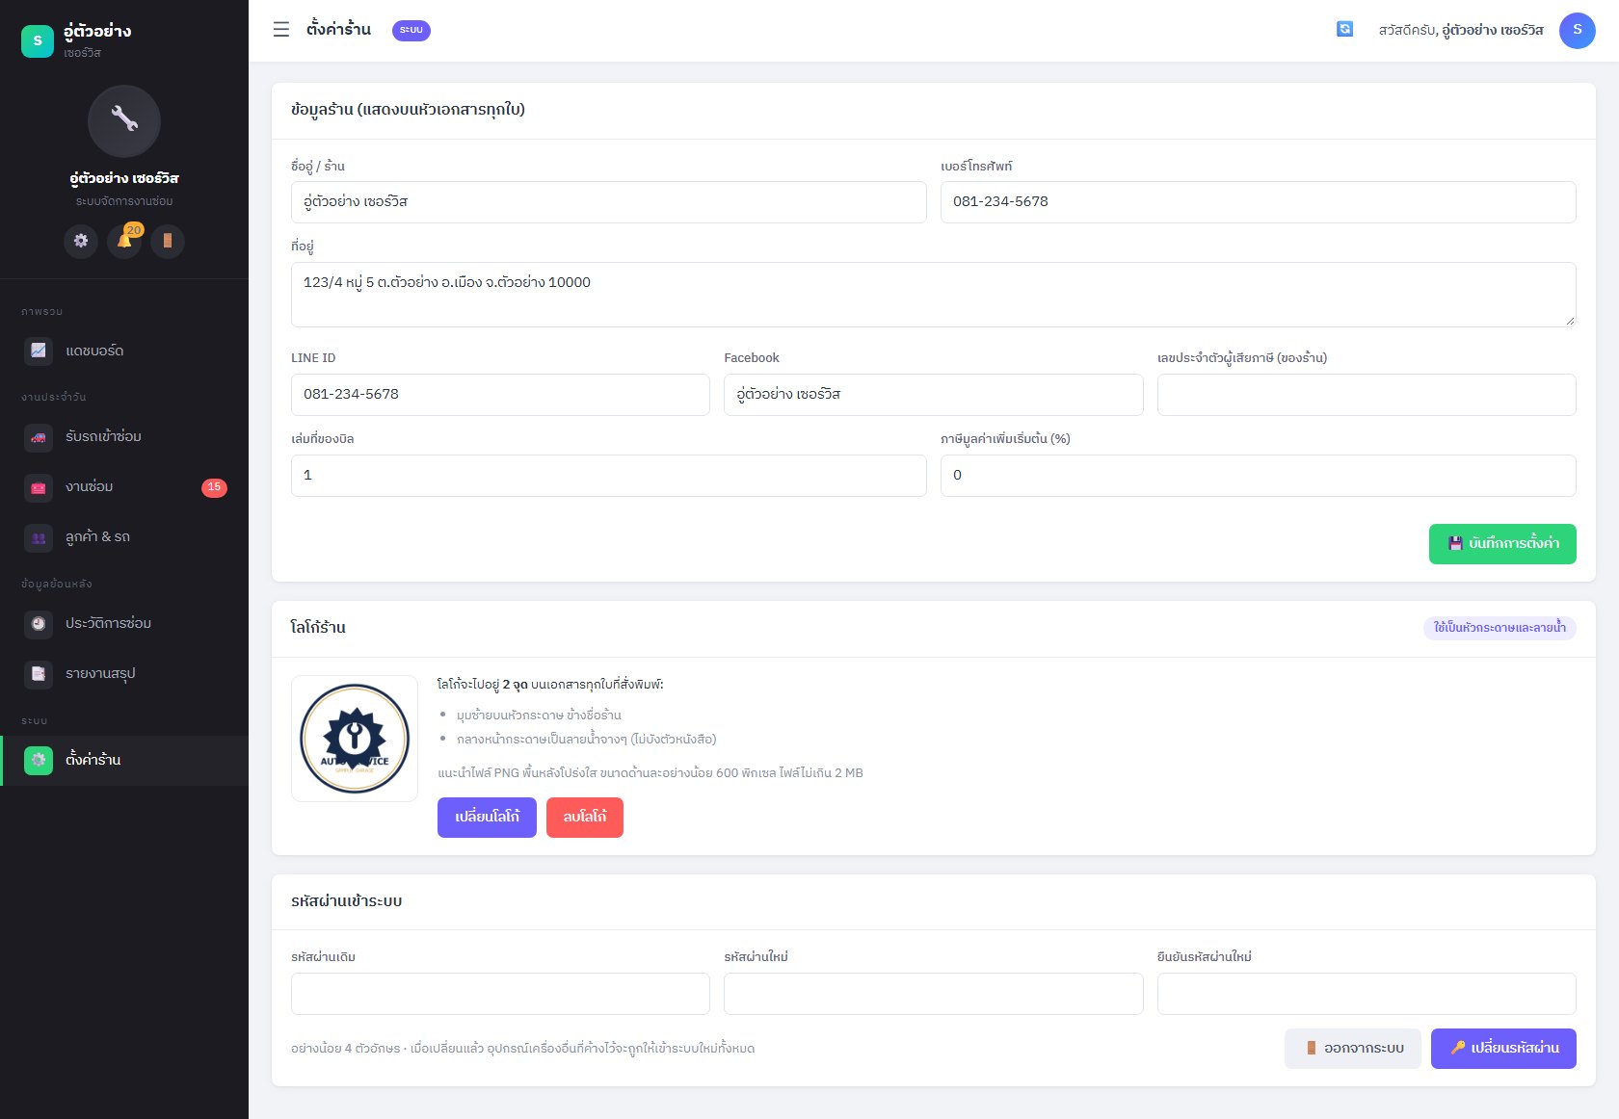
Task: Click the shop logo thumbnail
Action: click(355, 739)
